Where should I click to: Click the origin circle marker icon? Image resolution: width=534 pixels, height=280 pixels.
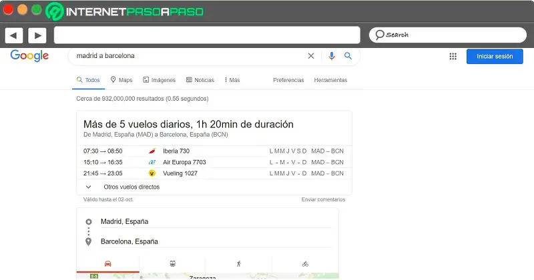(x=89, y=222)
